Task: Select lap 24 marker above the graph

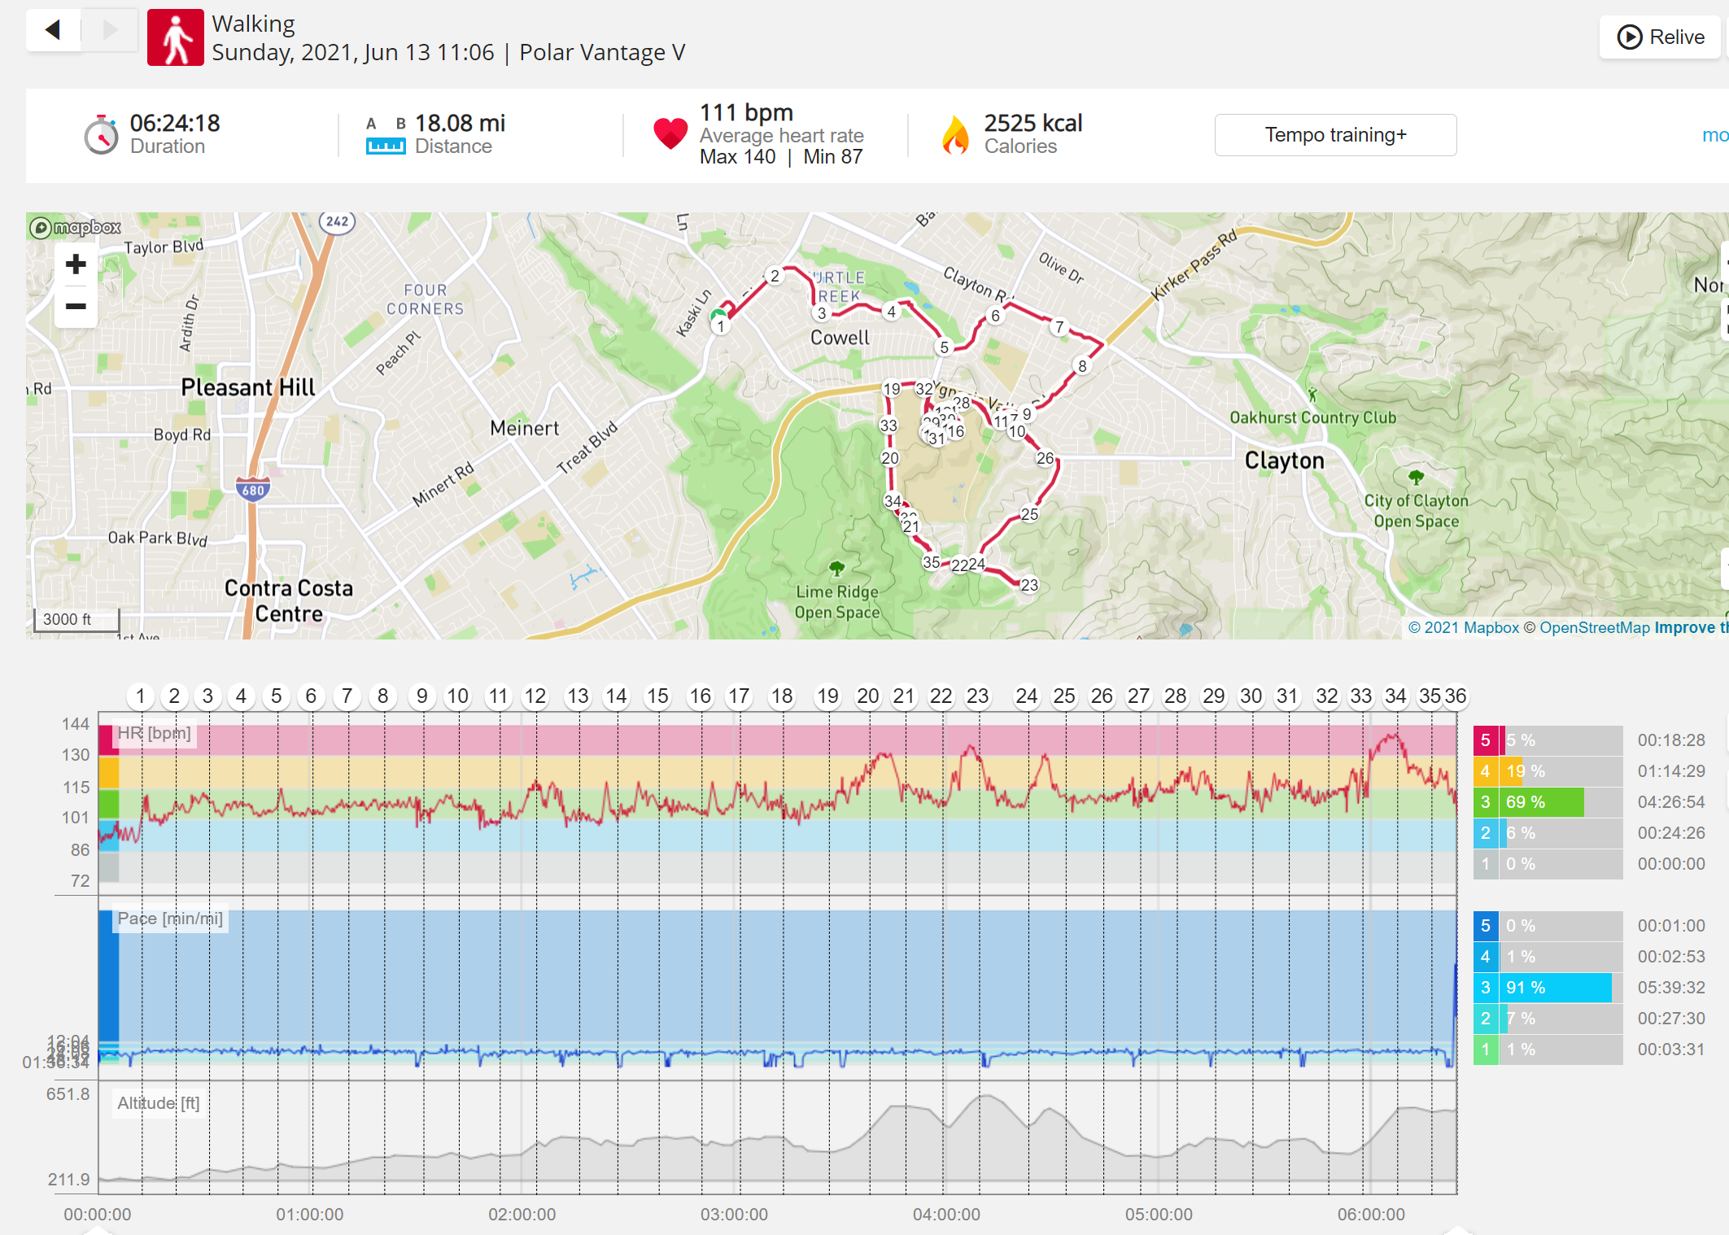Action: tap(1026, 696)
